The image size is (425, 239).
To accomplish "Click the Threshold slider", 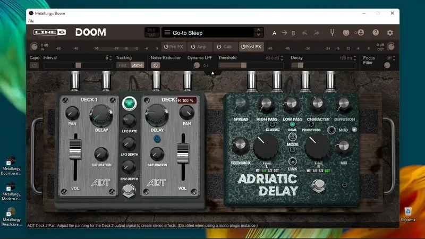I will click(x=251, y=65).
